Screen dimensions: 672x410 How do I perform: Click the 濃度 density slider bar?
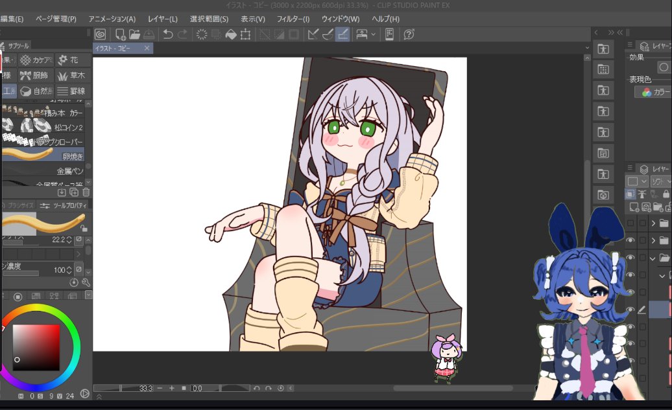pos(21,273)
